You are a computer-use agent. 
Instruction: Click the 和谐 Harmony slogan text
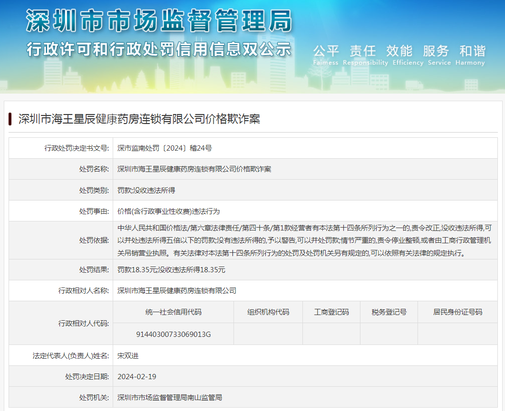point(470,55)
